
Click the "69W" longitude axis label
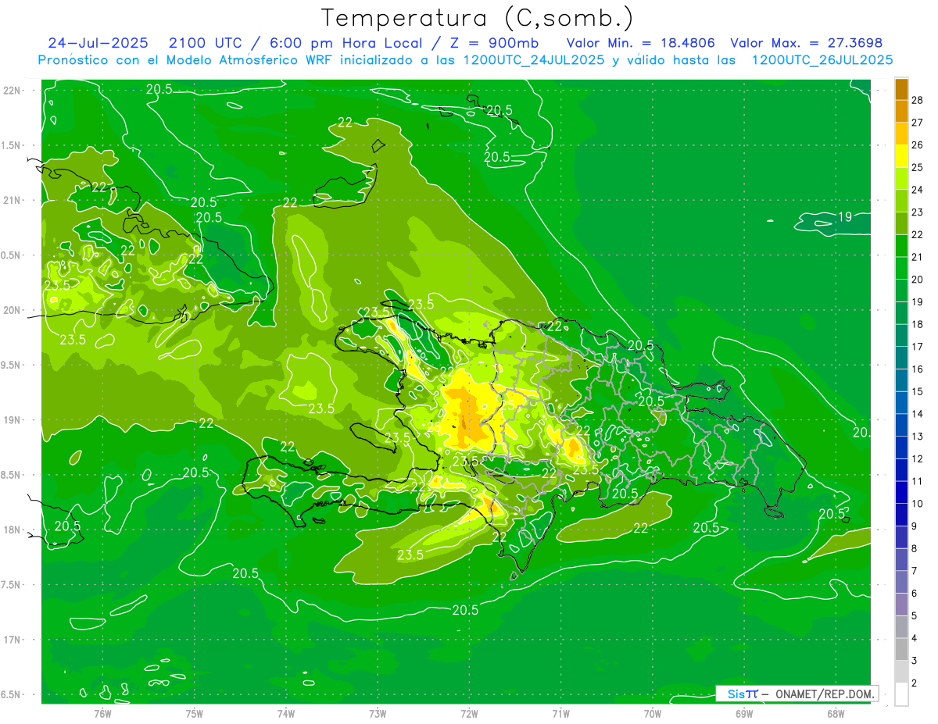click(743, 714)
